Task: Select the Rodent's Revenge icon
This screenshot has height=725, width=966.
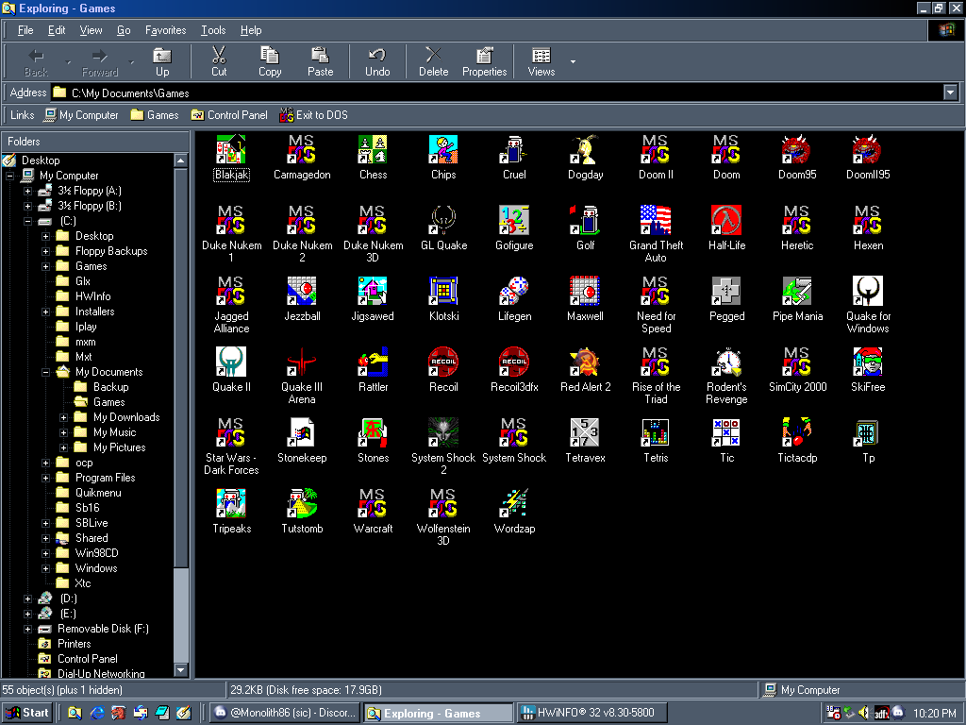Action: pyautogui.click(x=726, y=362)
